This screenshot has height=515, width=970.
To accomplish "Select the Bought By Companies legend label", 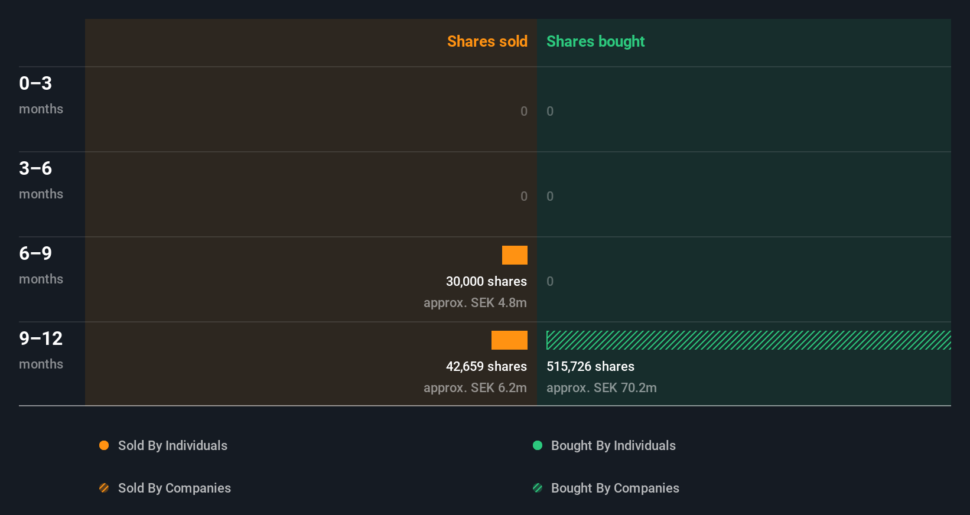I will (x=615, y=488).
